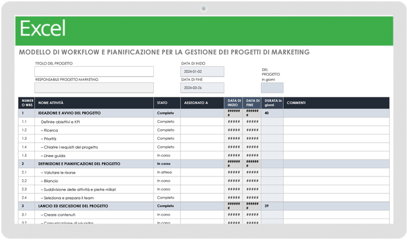Click WBS number 3.1 cell

click(27, 215)
